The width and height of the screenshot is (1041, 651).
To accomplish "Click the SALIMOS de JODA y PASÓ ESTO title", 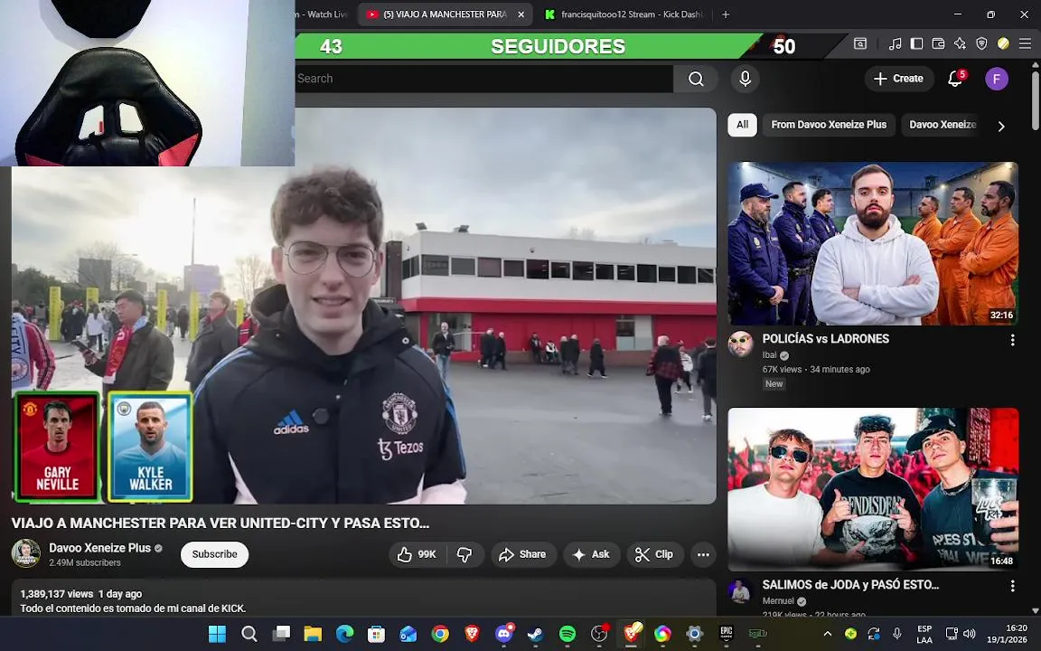I will (850, 585).
